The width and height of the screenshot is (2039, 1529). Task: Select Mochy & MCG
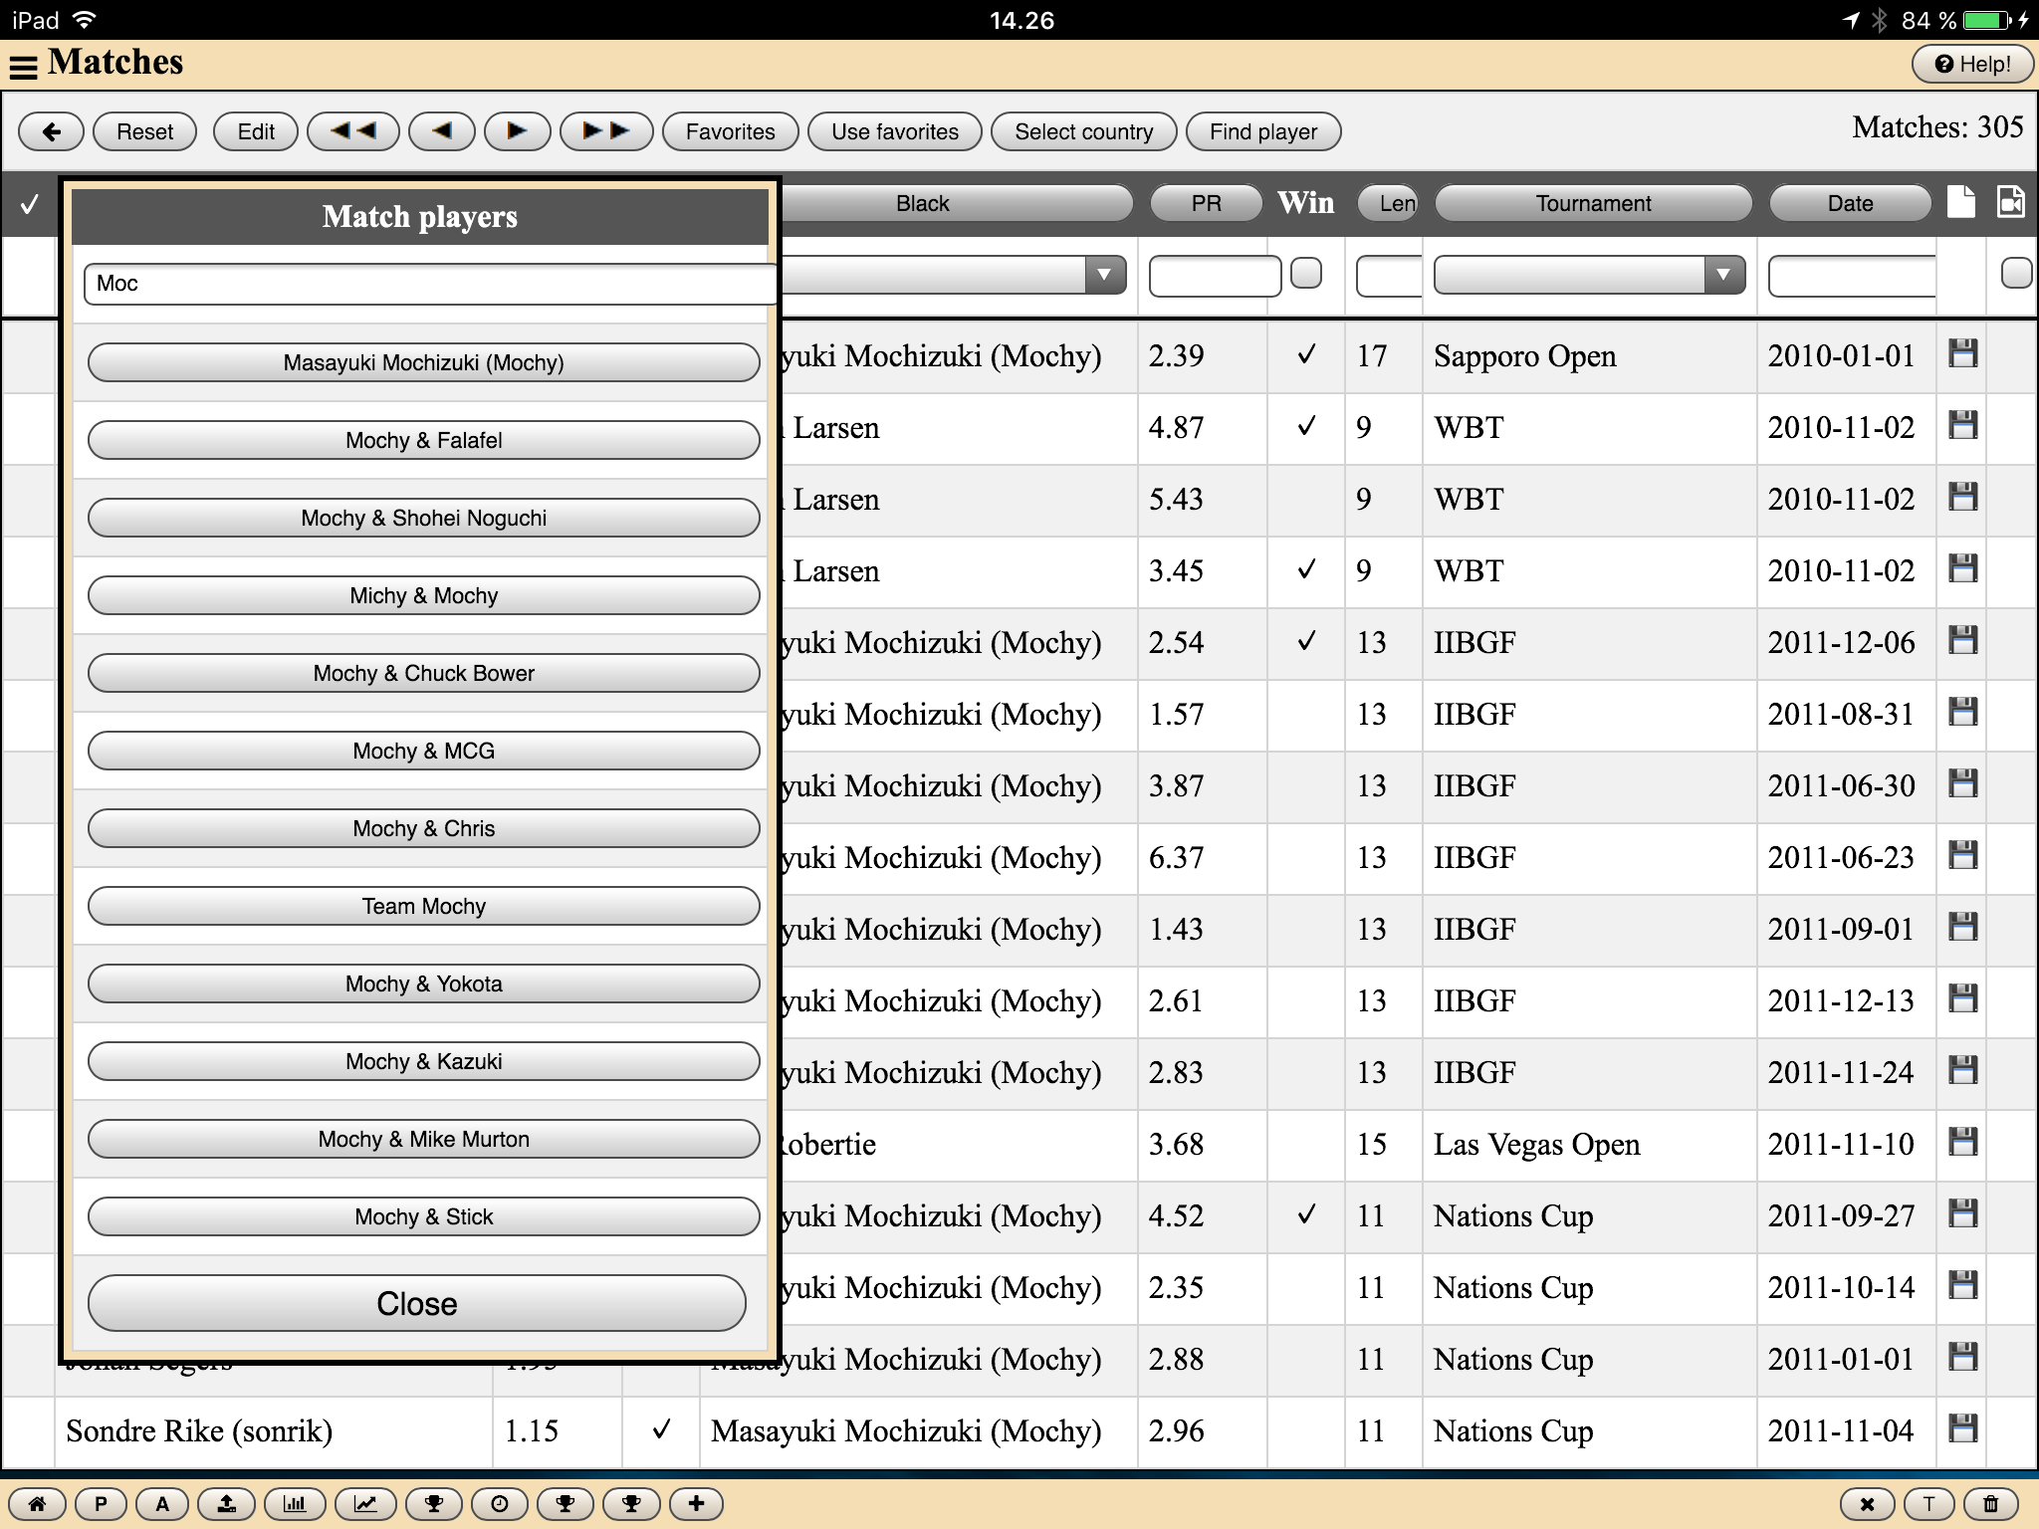click(x=423, y=751)
